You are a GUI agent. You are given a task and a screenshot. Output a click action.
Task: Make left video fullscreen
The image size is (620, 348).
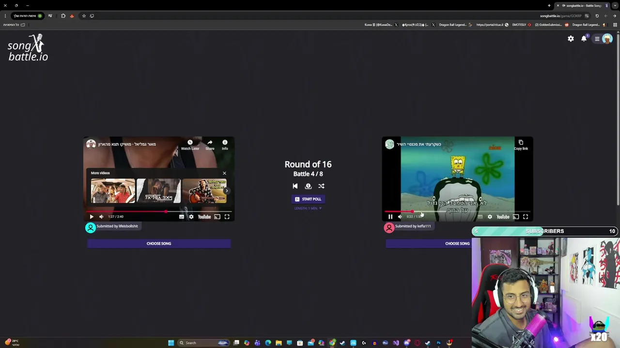click(227, 217)
